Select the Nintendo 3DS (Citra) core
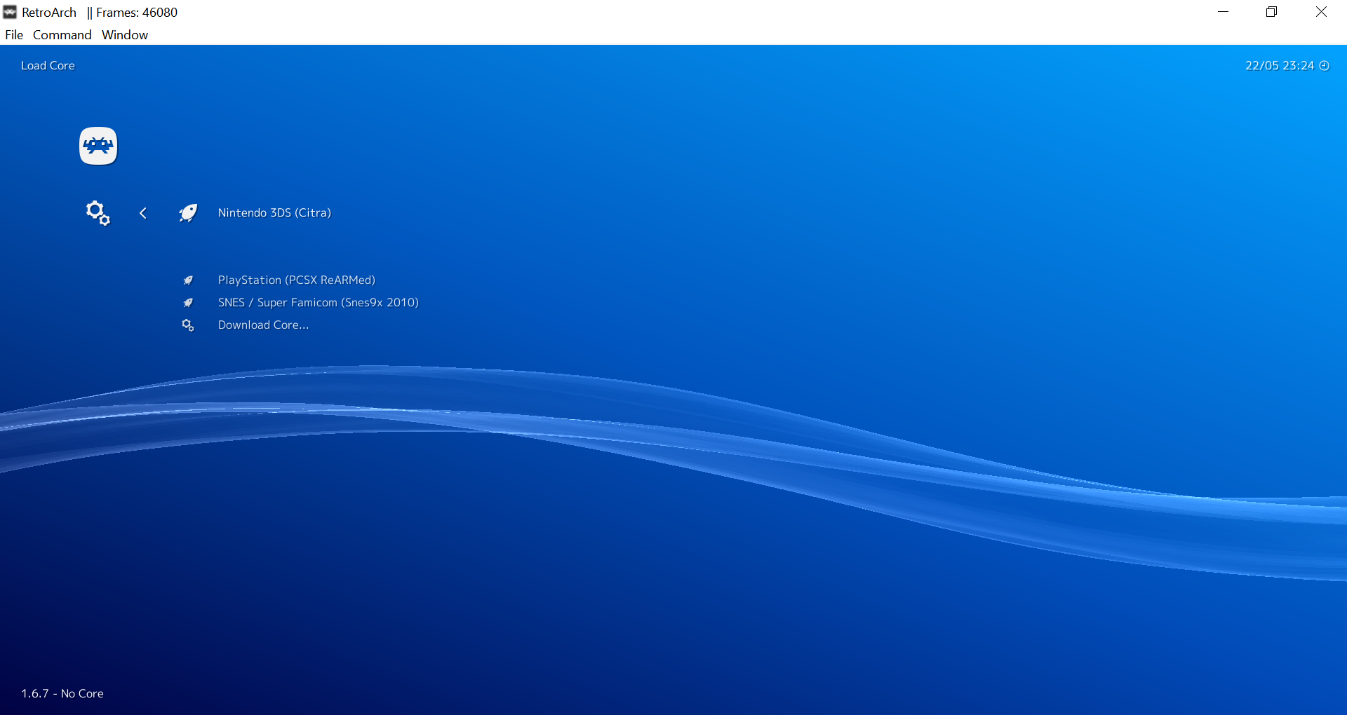The width and height of the screenshot is (1347, 715). pyautogui.click(x=274, y=213)
